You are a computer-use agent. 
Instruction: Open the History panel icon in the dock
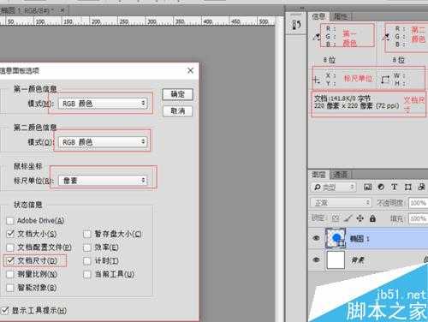pos(296,25)
